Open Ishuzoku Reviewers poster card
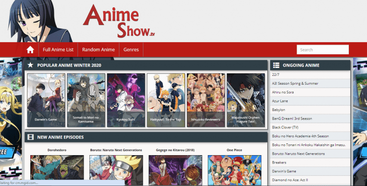 (x=206, y=100)
